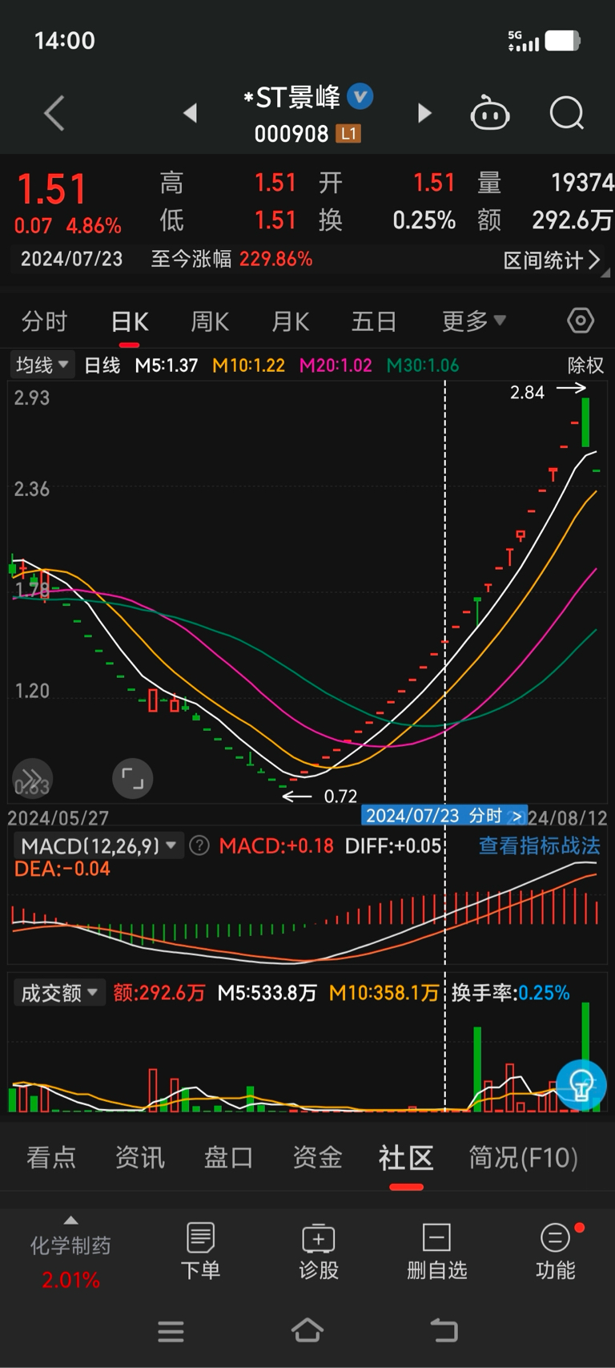Tap M30:1.06 moving average value
The image size is (615, 1368).
click(423, 365)
